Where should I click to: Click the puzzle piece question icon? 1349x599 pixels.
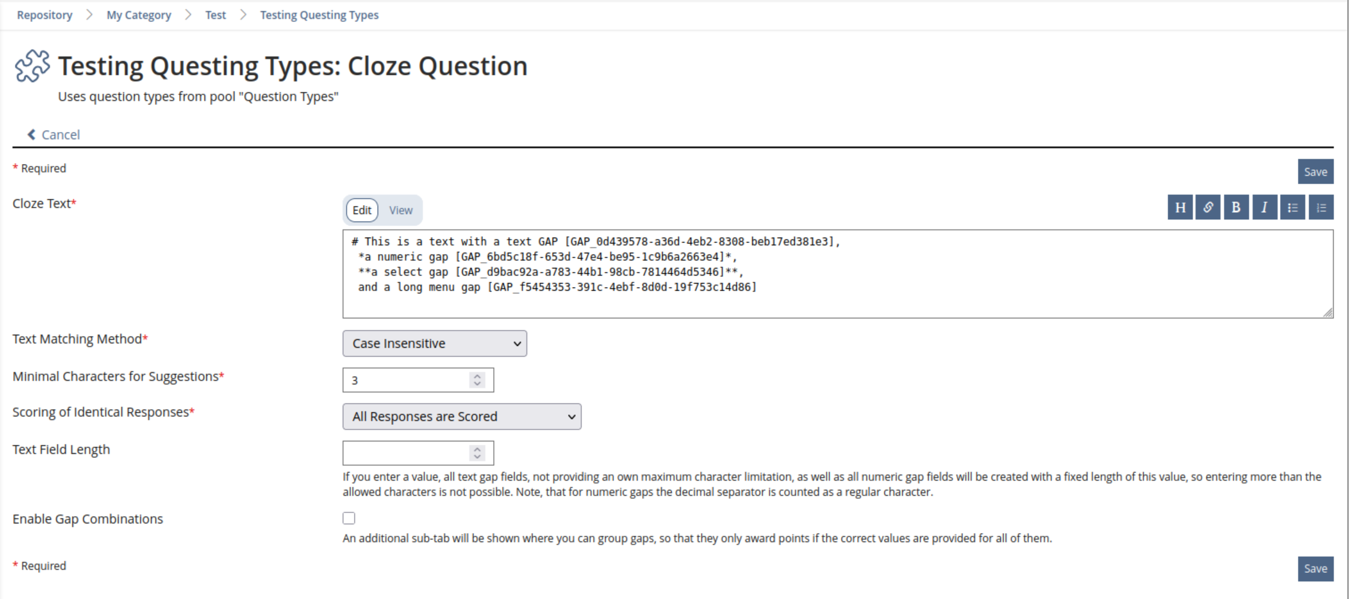click(x=32, y=66)
